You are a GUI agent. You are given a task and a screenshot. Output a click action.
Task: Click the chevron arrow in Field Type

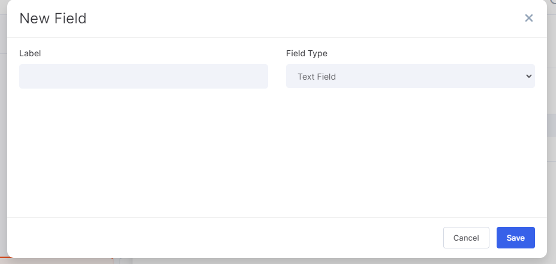[528, 76]
